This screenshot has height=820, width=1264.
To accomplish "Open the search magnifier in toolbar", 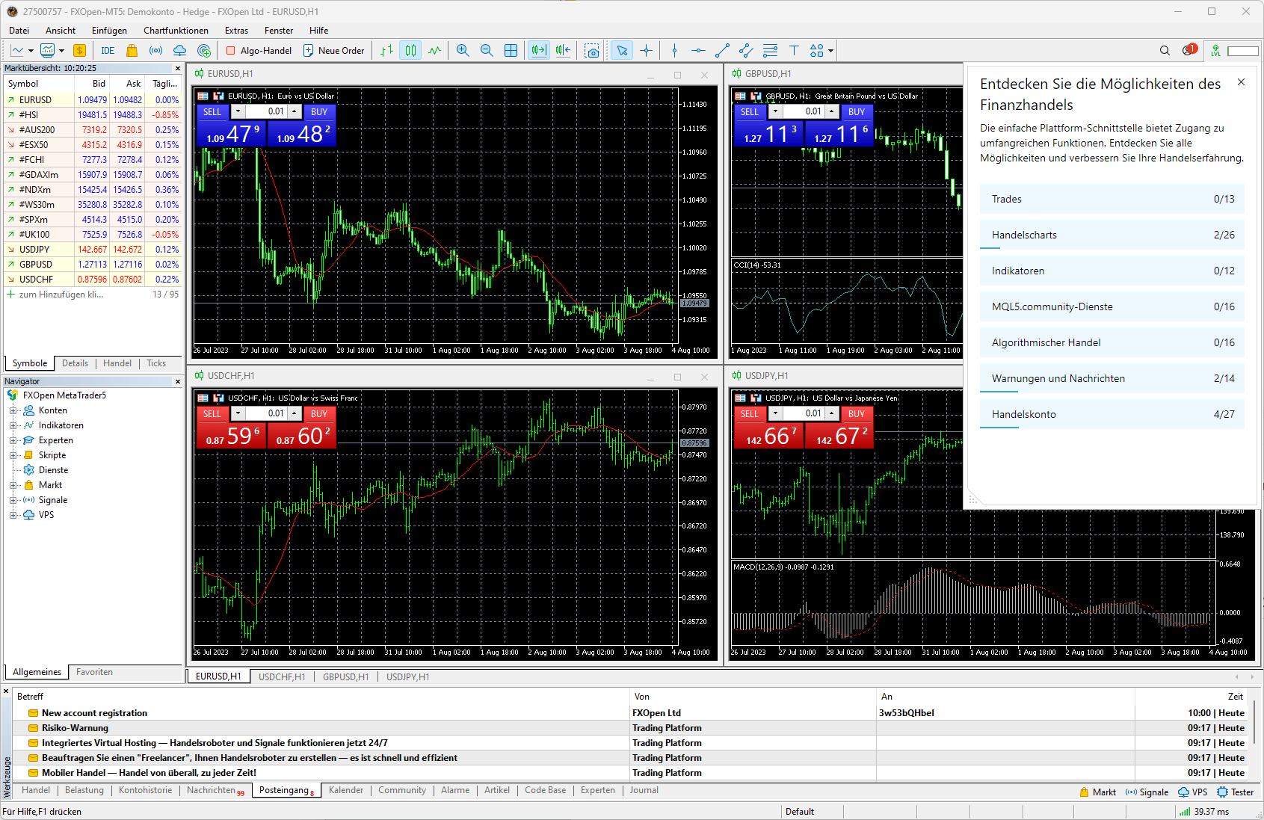I will 1165,51.
